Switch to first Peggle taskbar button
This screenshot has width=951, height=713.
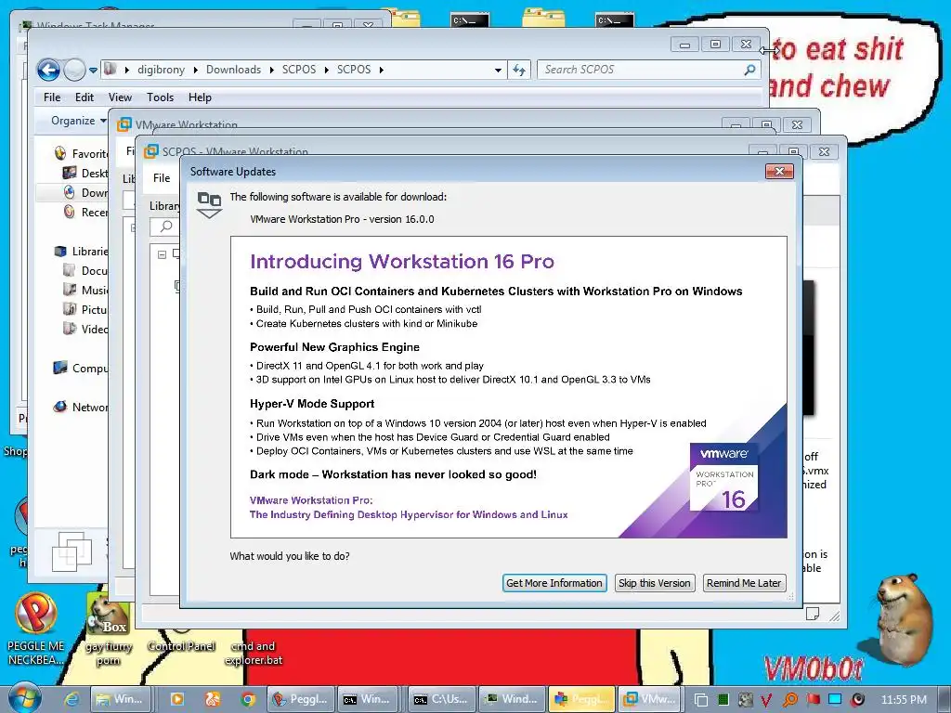coord(300,699)
